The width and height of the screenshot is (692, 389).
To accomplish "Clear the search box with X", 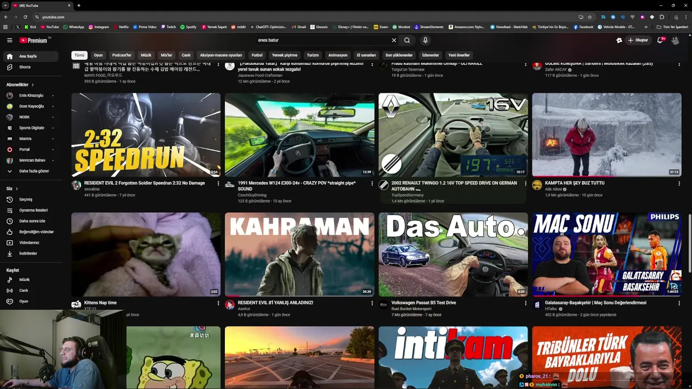I will 394,40.
